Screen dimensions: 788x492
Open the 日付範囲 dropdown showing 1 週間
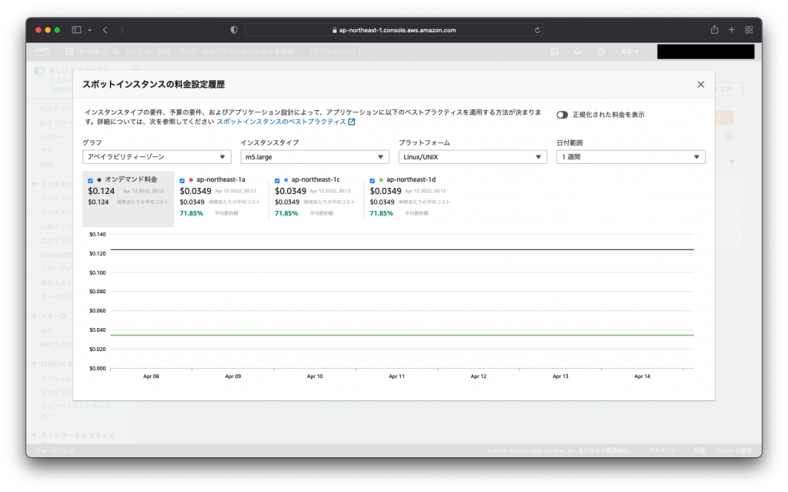click(x=631, y=157)
